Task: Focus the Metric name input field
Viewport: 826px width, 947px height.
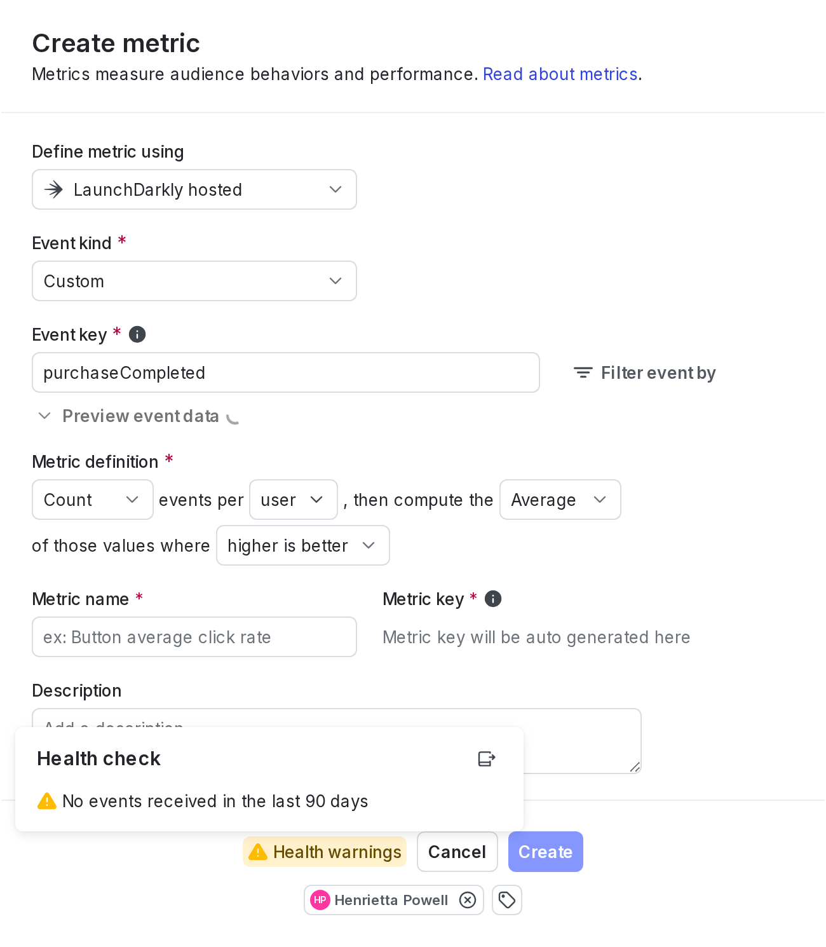Action: pyautogui.click(x=194, y=637)
